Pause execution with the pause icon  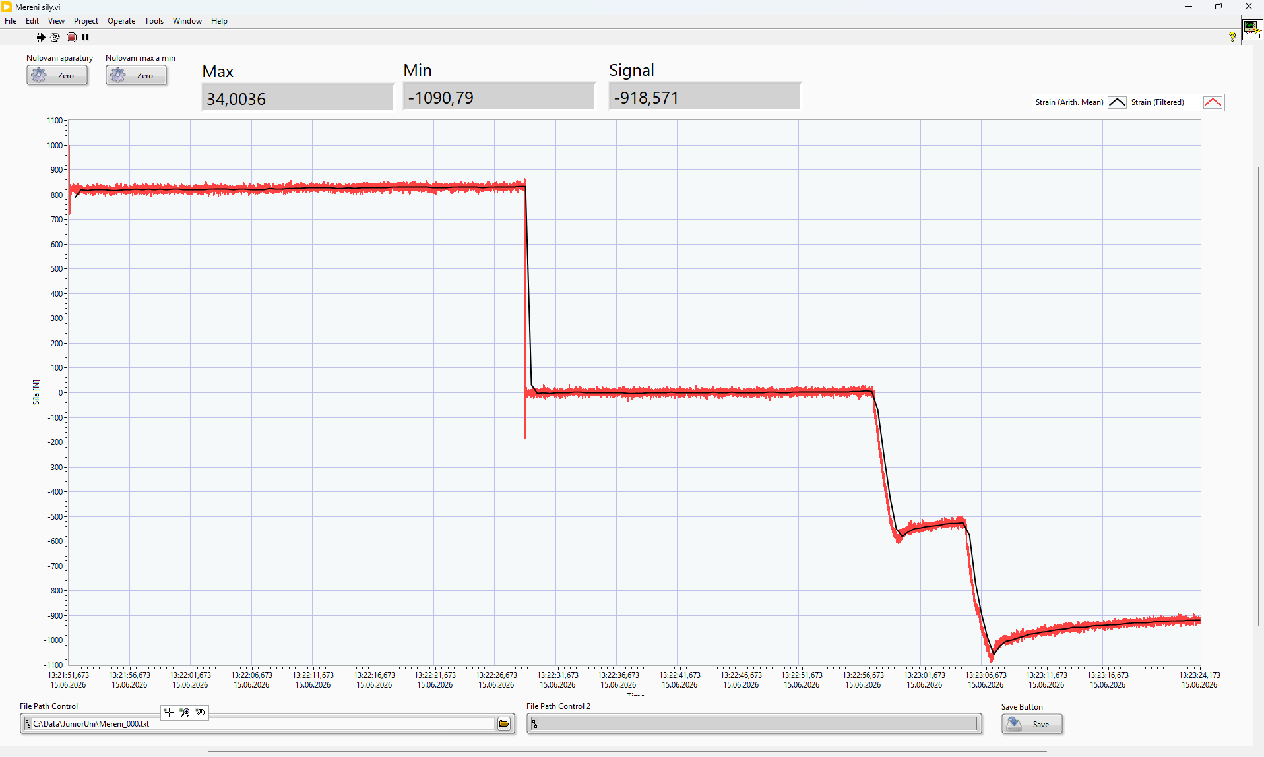[x=85, y=37]
